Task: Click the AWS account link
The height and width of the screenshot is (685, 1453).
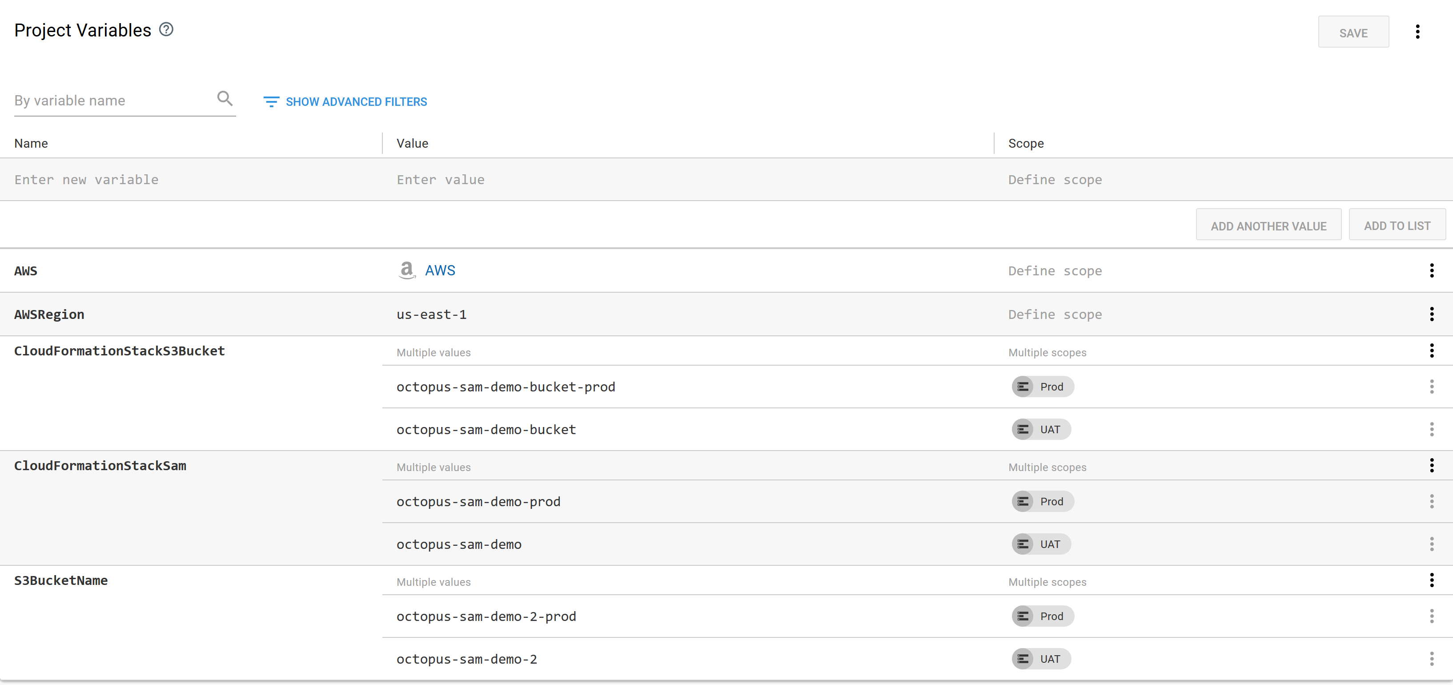Action: point(439,271)
